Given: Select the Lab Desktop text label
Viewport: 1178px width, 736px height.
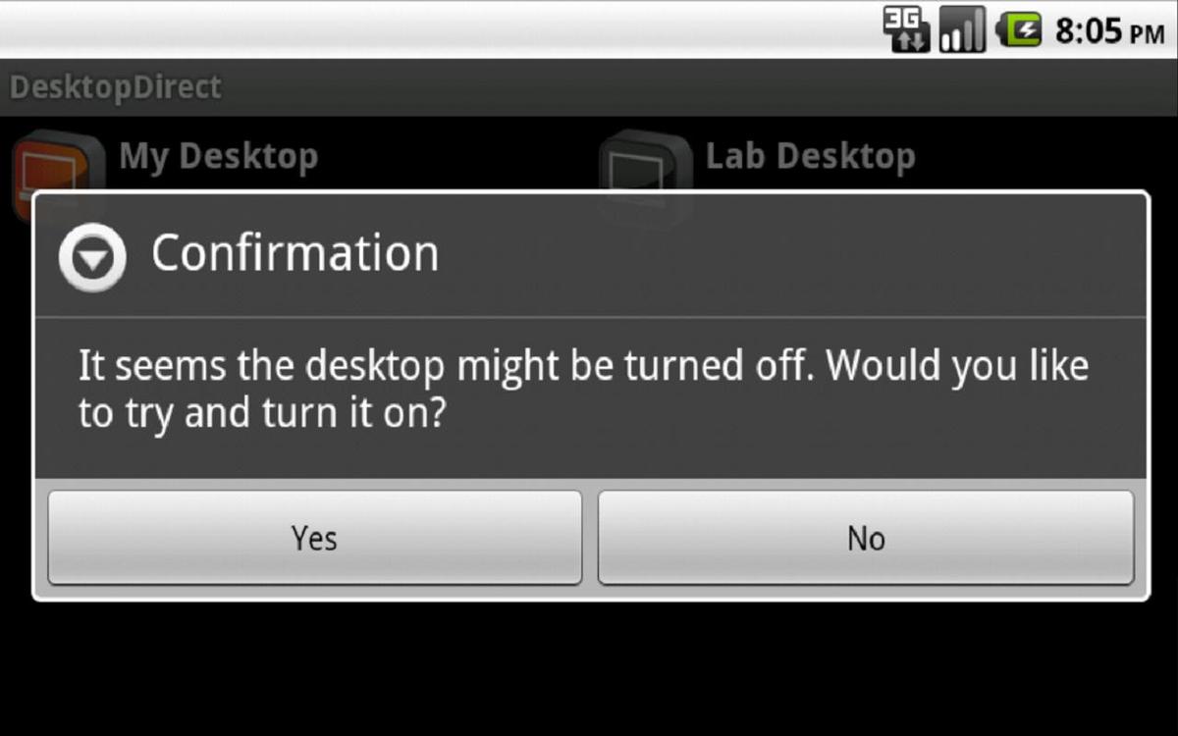Looking at the screenshot, I should pos(810,156).
